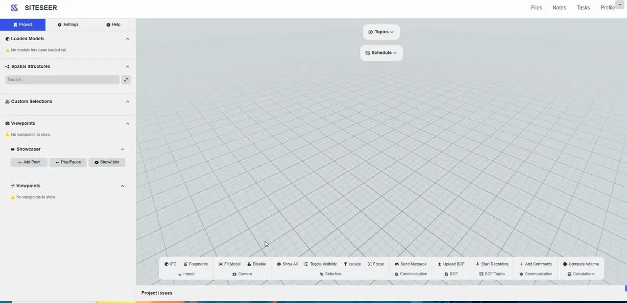The width and height of the screenshot is (627, 303).
Task: Click the nested Viewpoints heading icon
Action: pos(13,186)
